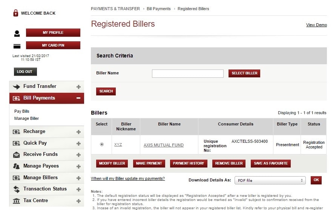This screenshot has width=336, height=210.
Task: Click the AXIS MUTUAL FUND link
Action: pos(163,145)
